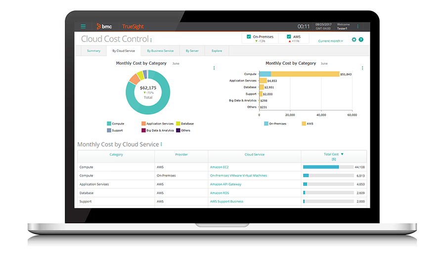
Task: Click the Big Data & Analytics legend swatch
Action: (x=143, y=130)
